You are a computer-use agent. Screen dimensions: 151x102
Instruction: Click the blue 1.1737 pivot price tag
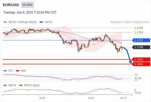tap(141, 40)
